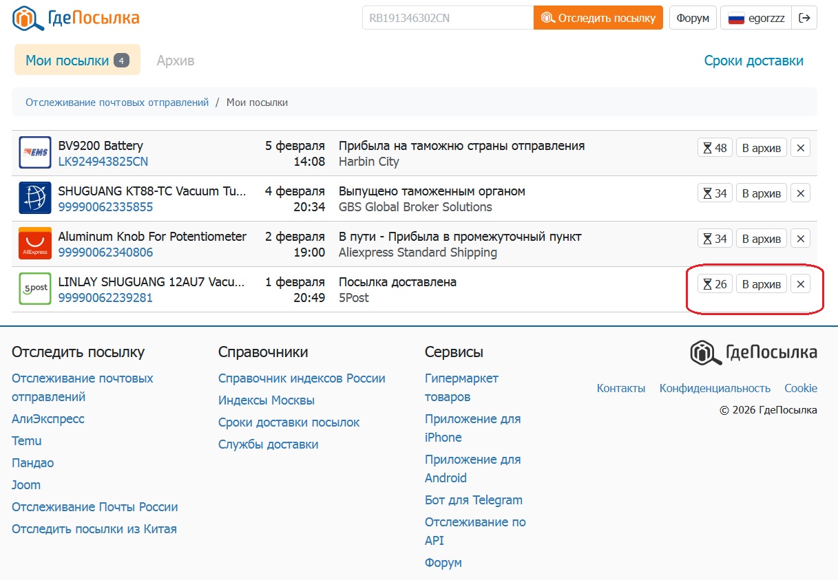Viewport: 838px width, 580px height.
Task: Open the АлиЭкспресс footer link
Action: pos(48,419)
